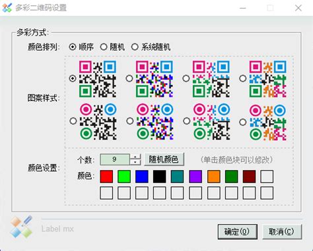313x251 pixels.
Task: Edit the black color swatch
Action: [160, 177]
